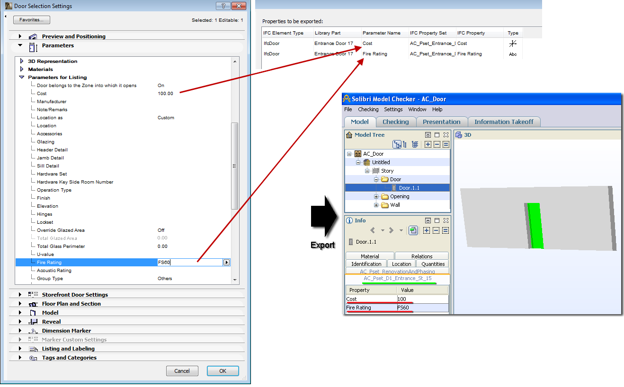Open the Fire Rating value arrow button
Screen dimensions: 624x387
click(226, 263)
